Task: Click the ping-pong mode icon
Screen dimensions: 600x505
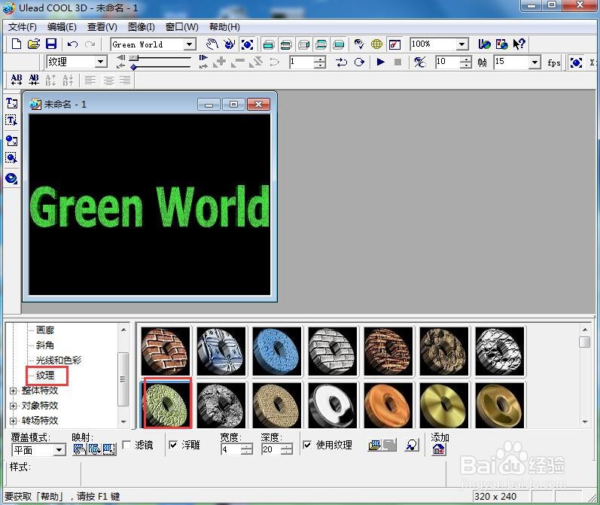Action: 341,62
